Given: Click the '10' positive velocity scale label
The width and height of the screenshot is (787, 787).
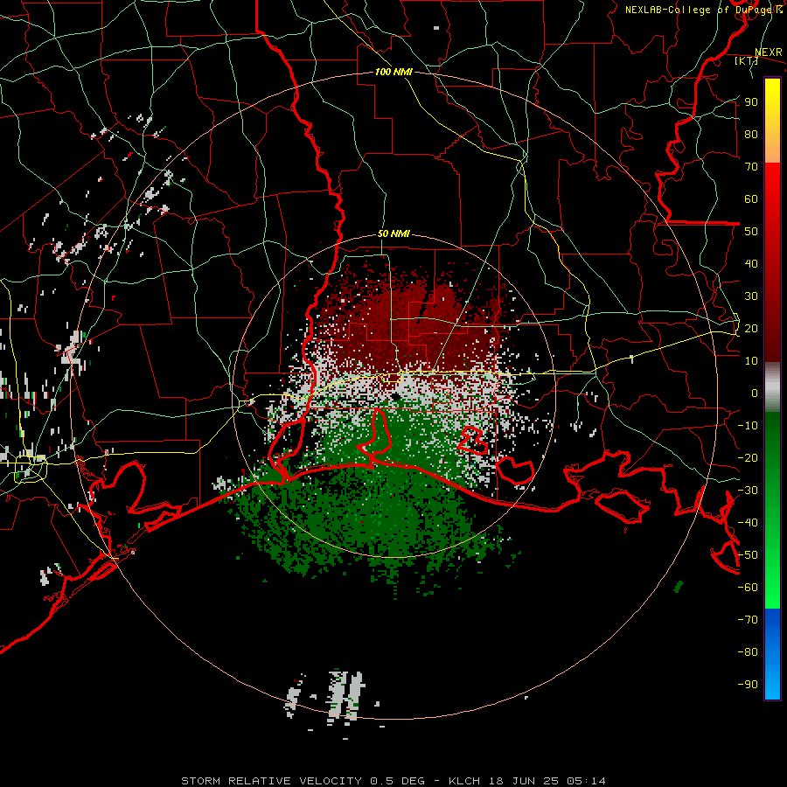Looking at the screenshot, I should click(751, 361).
